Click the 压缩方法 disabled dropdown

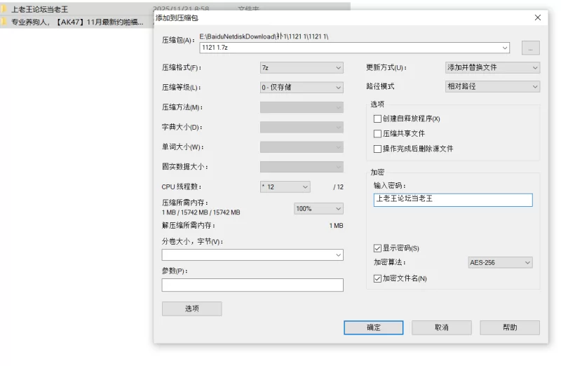click(x=302, y=107)
